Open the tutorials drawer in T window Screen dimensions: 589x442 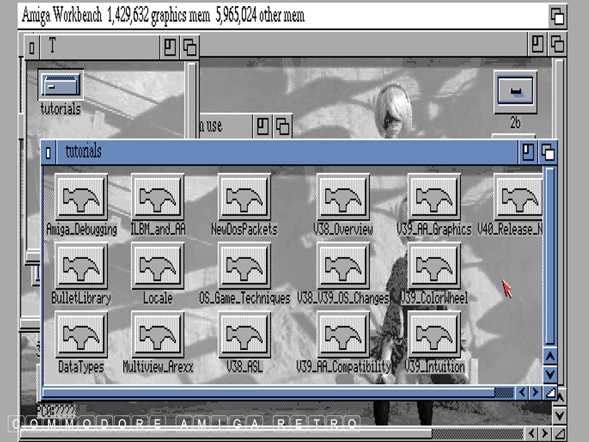[60, 85]
